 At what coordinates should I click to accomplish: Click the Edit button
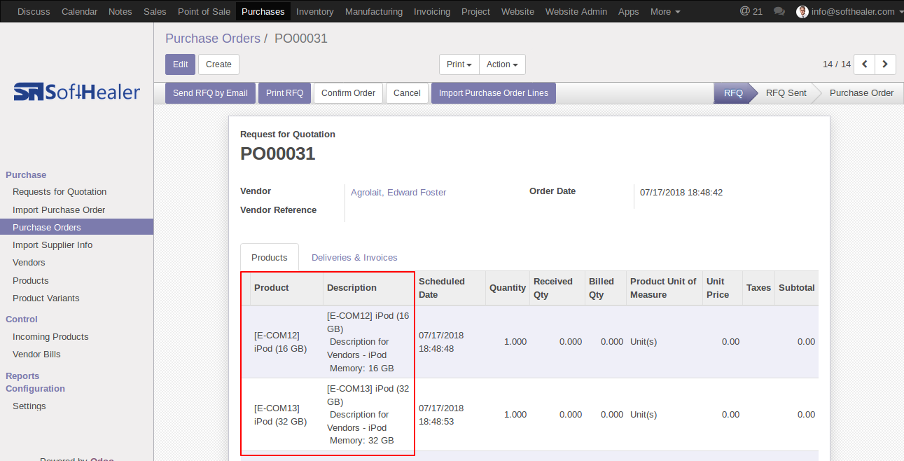180,64
